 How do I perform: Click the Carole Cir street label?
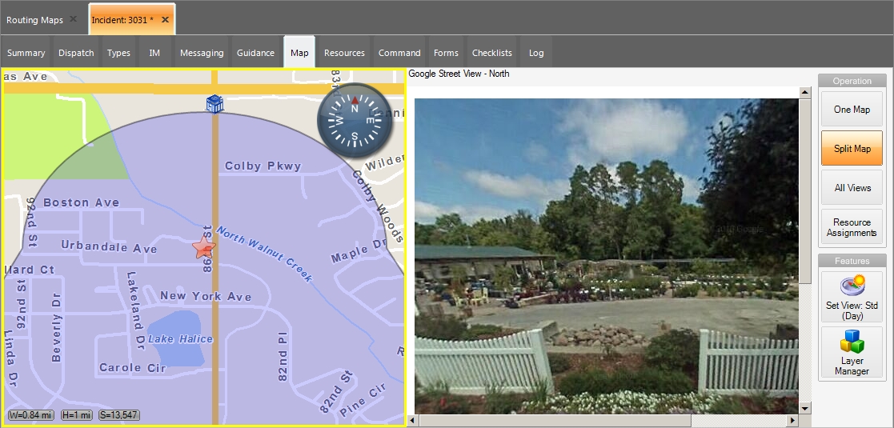pyautogui.click(x=133, y=367)
